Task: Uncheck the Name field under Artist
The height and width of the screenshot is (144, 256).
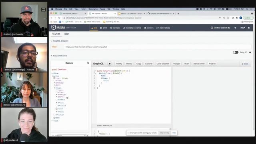Action: (54, 118)
